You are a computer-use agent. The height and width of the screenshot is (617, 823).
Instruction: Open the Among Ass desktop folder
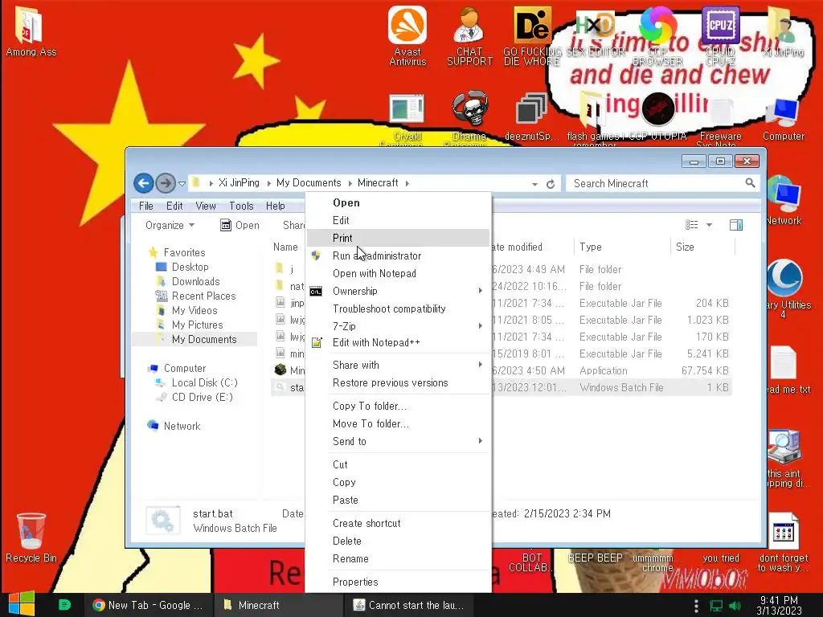tap(31, 31)
